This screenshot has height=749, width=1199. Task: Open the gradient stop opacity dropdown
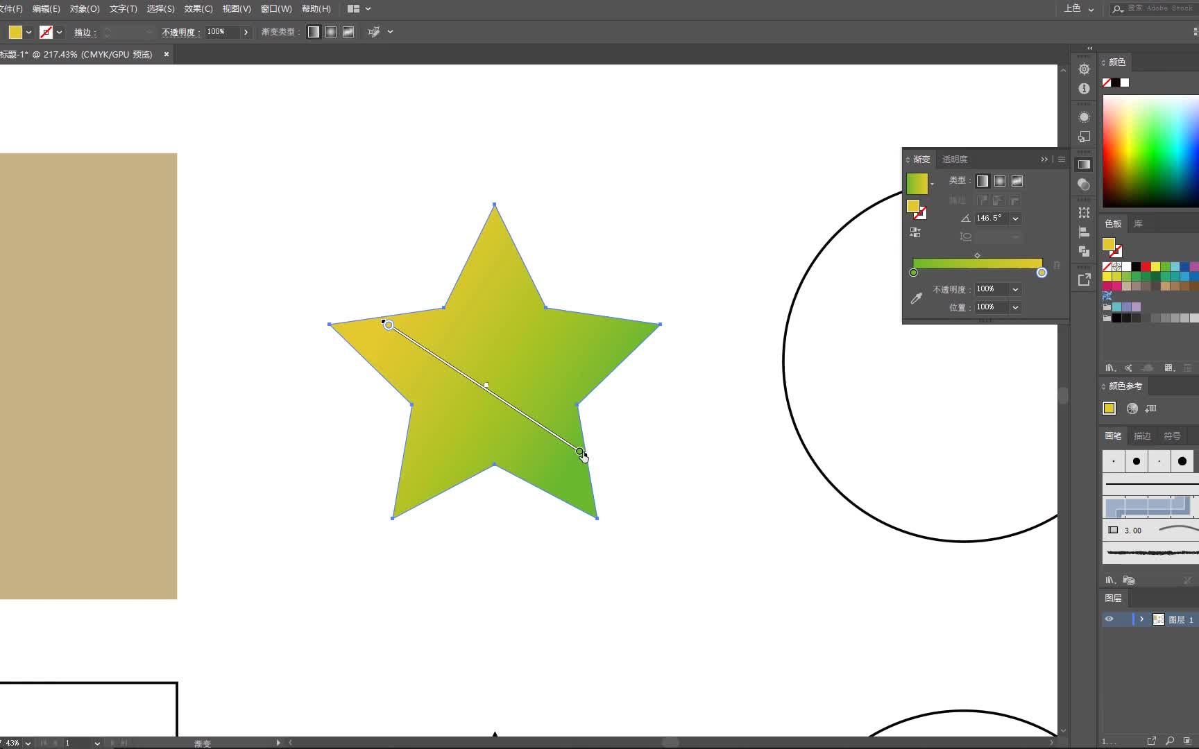pos(1015,289)
